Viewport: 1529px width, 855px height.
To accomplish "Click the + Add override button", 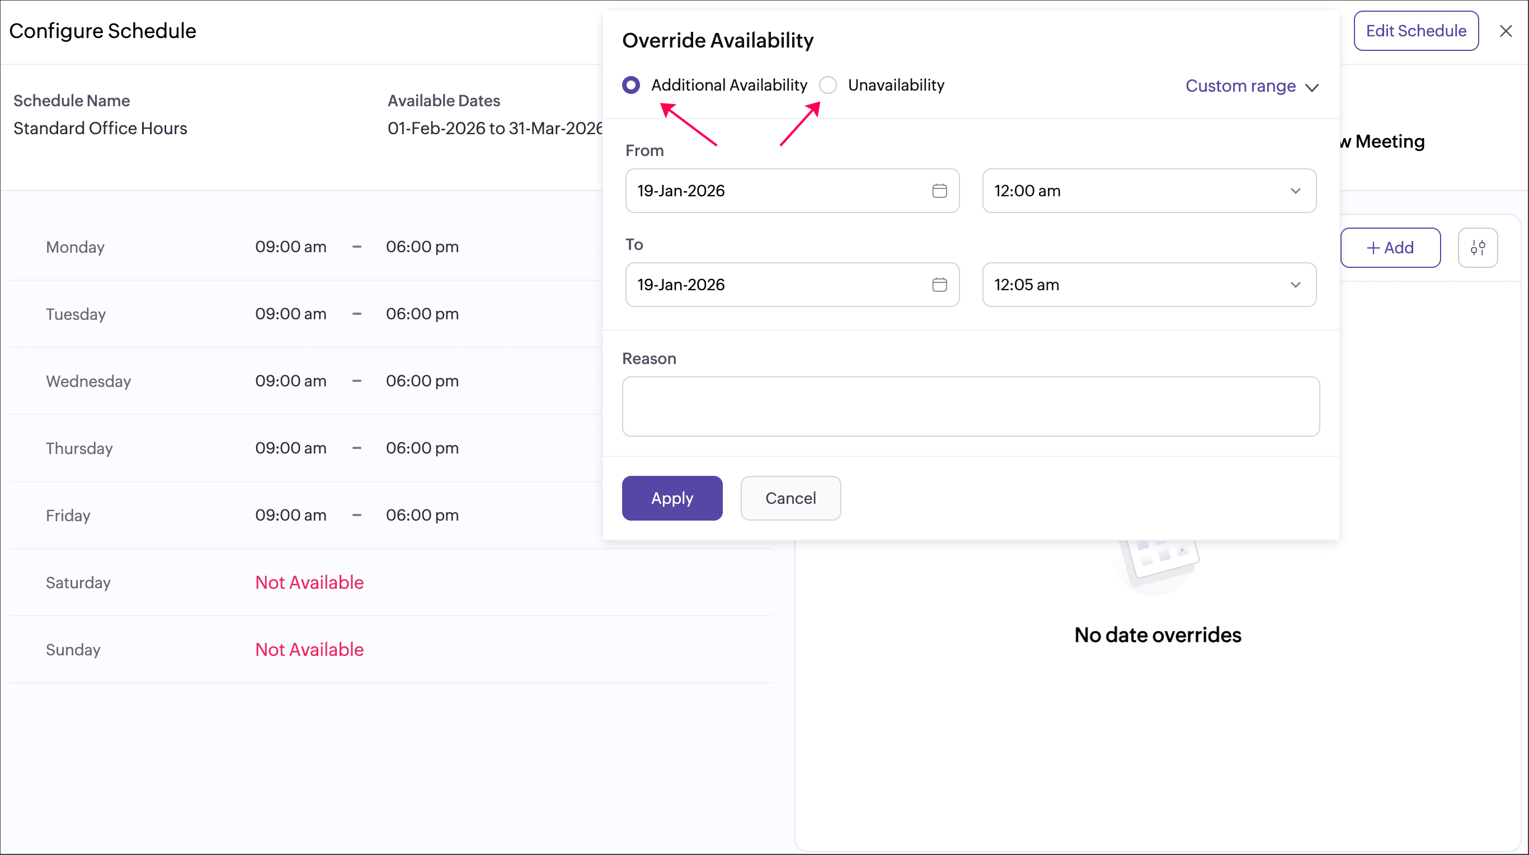I will pyautogui.click(x=1390, y=247).
